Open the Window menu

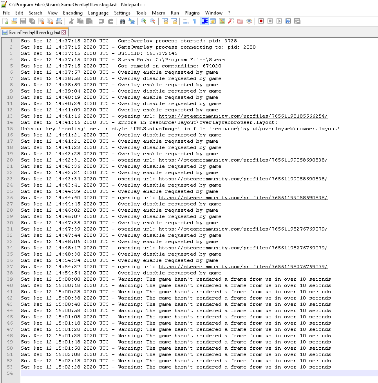click(214, 13)
